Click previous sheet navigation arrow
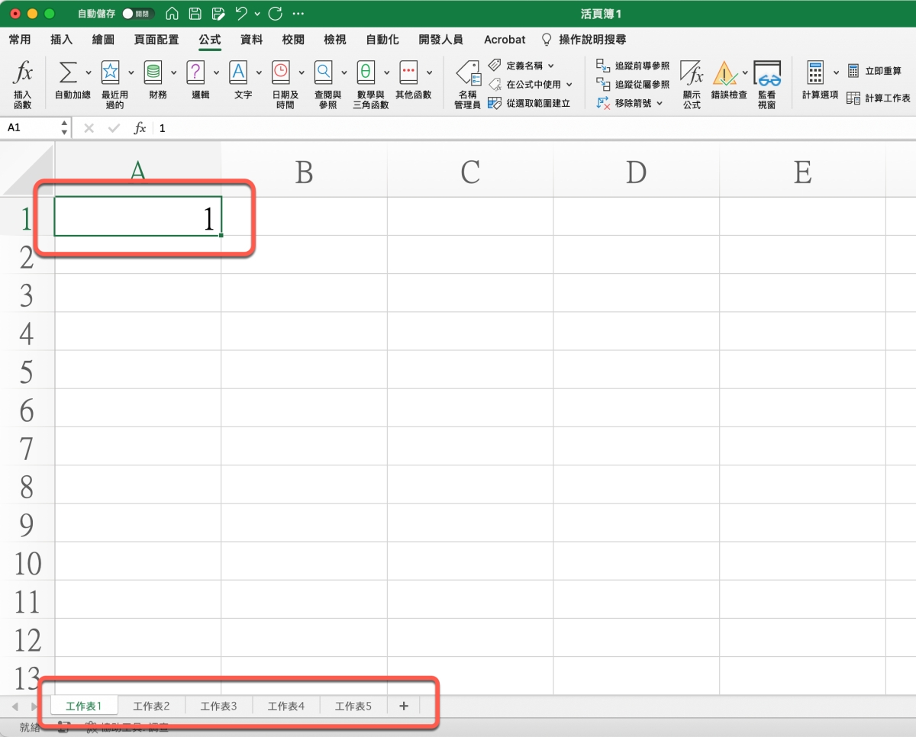Viewport: 916px width, 737px height. 15,706
